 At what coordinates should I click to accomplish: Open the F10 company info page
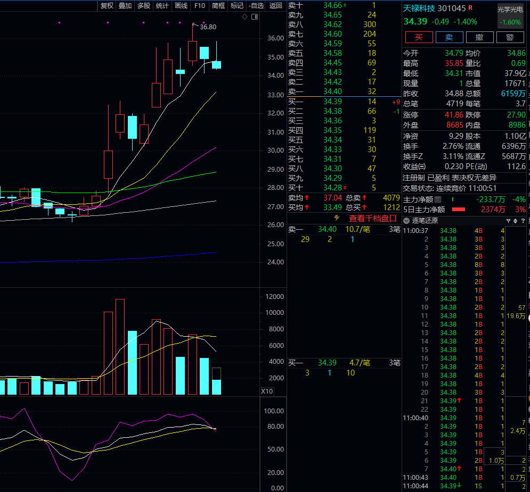tap(199, 6)
